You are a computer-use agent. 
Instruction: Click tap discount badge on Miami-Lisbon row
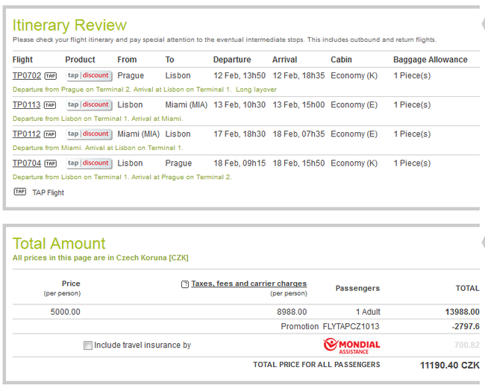pyautogui.click(x=89, y=134)
